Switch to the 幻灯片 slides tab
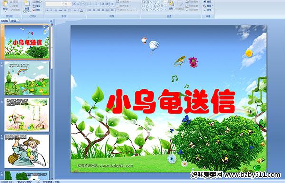Screen dimensions: 285x183 (x=5, y=21)
